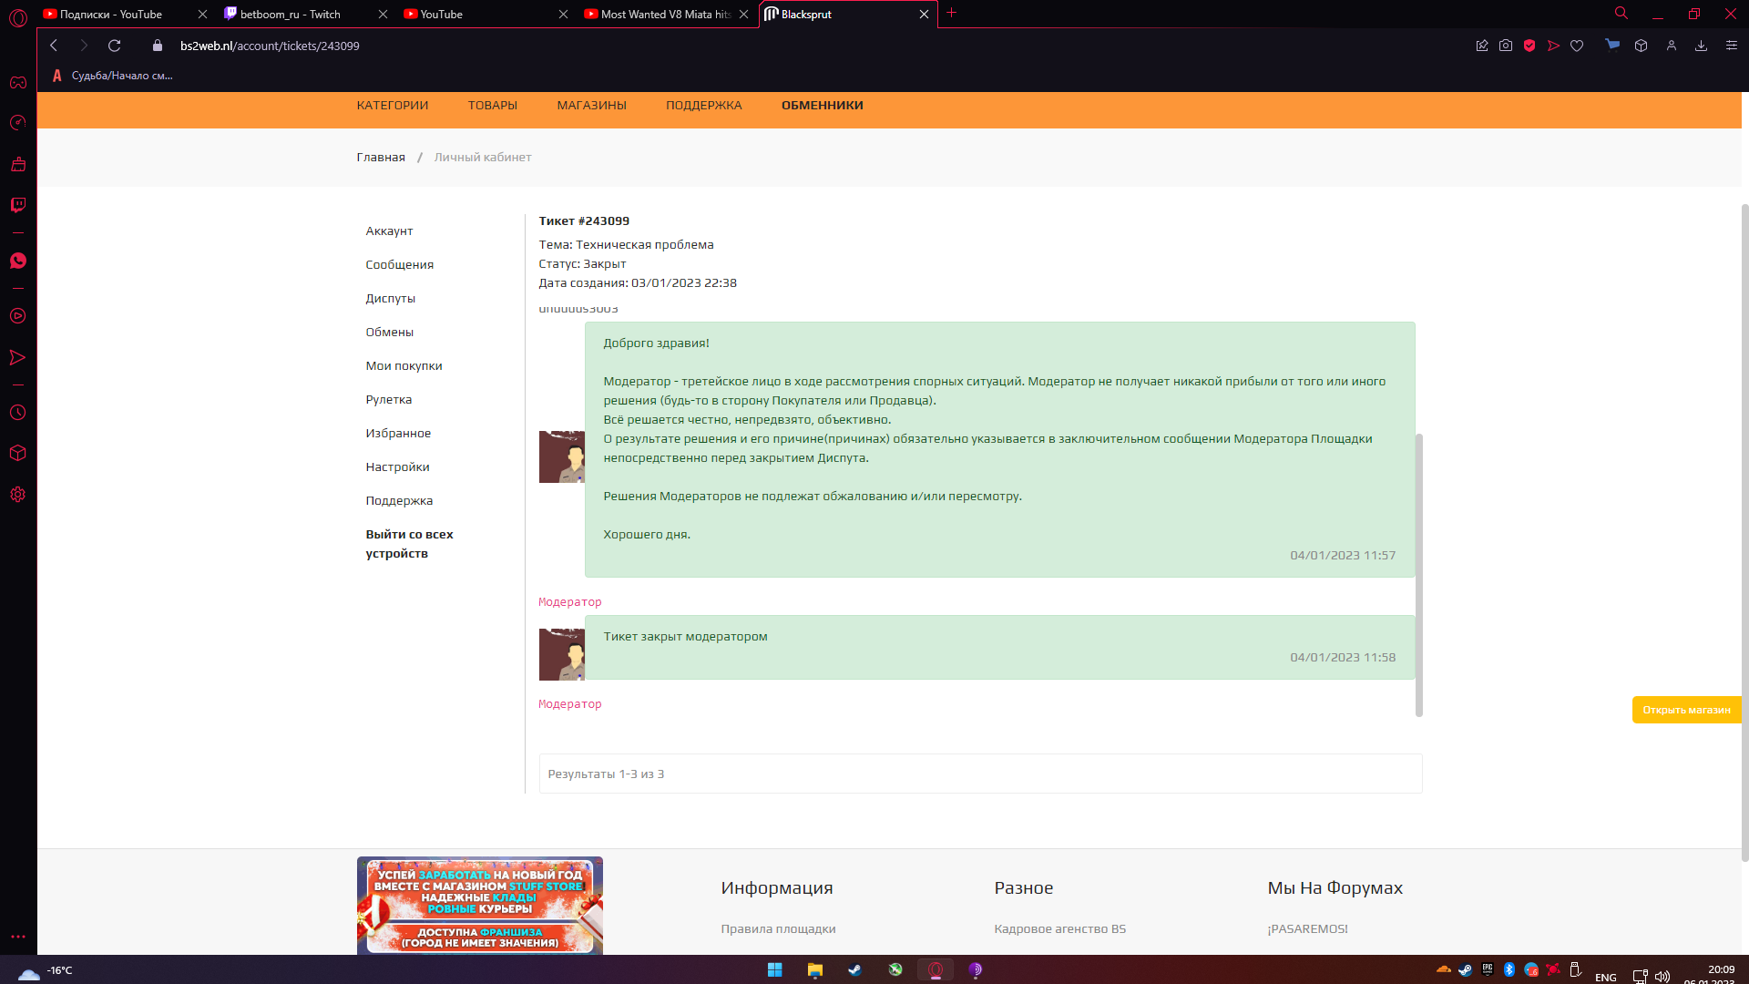Open the ad blocker shield icon

point(1529,46)
